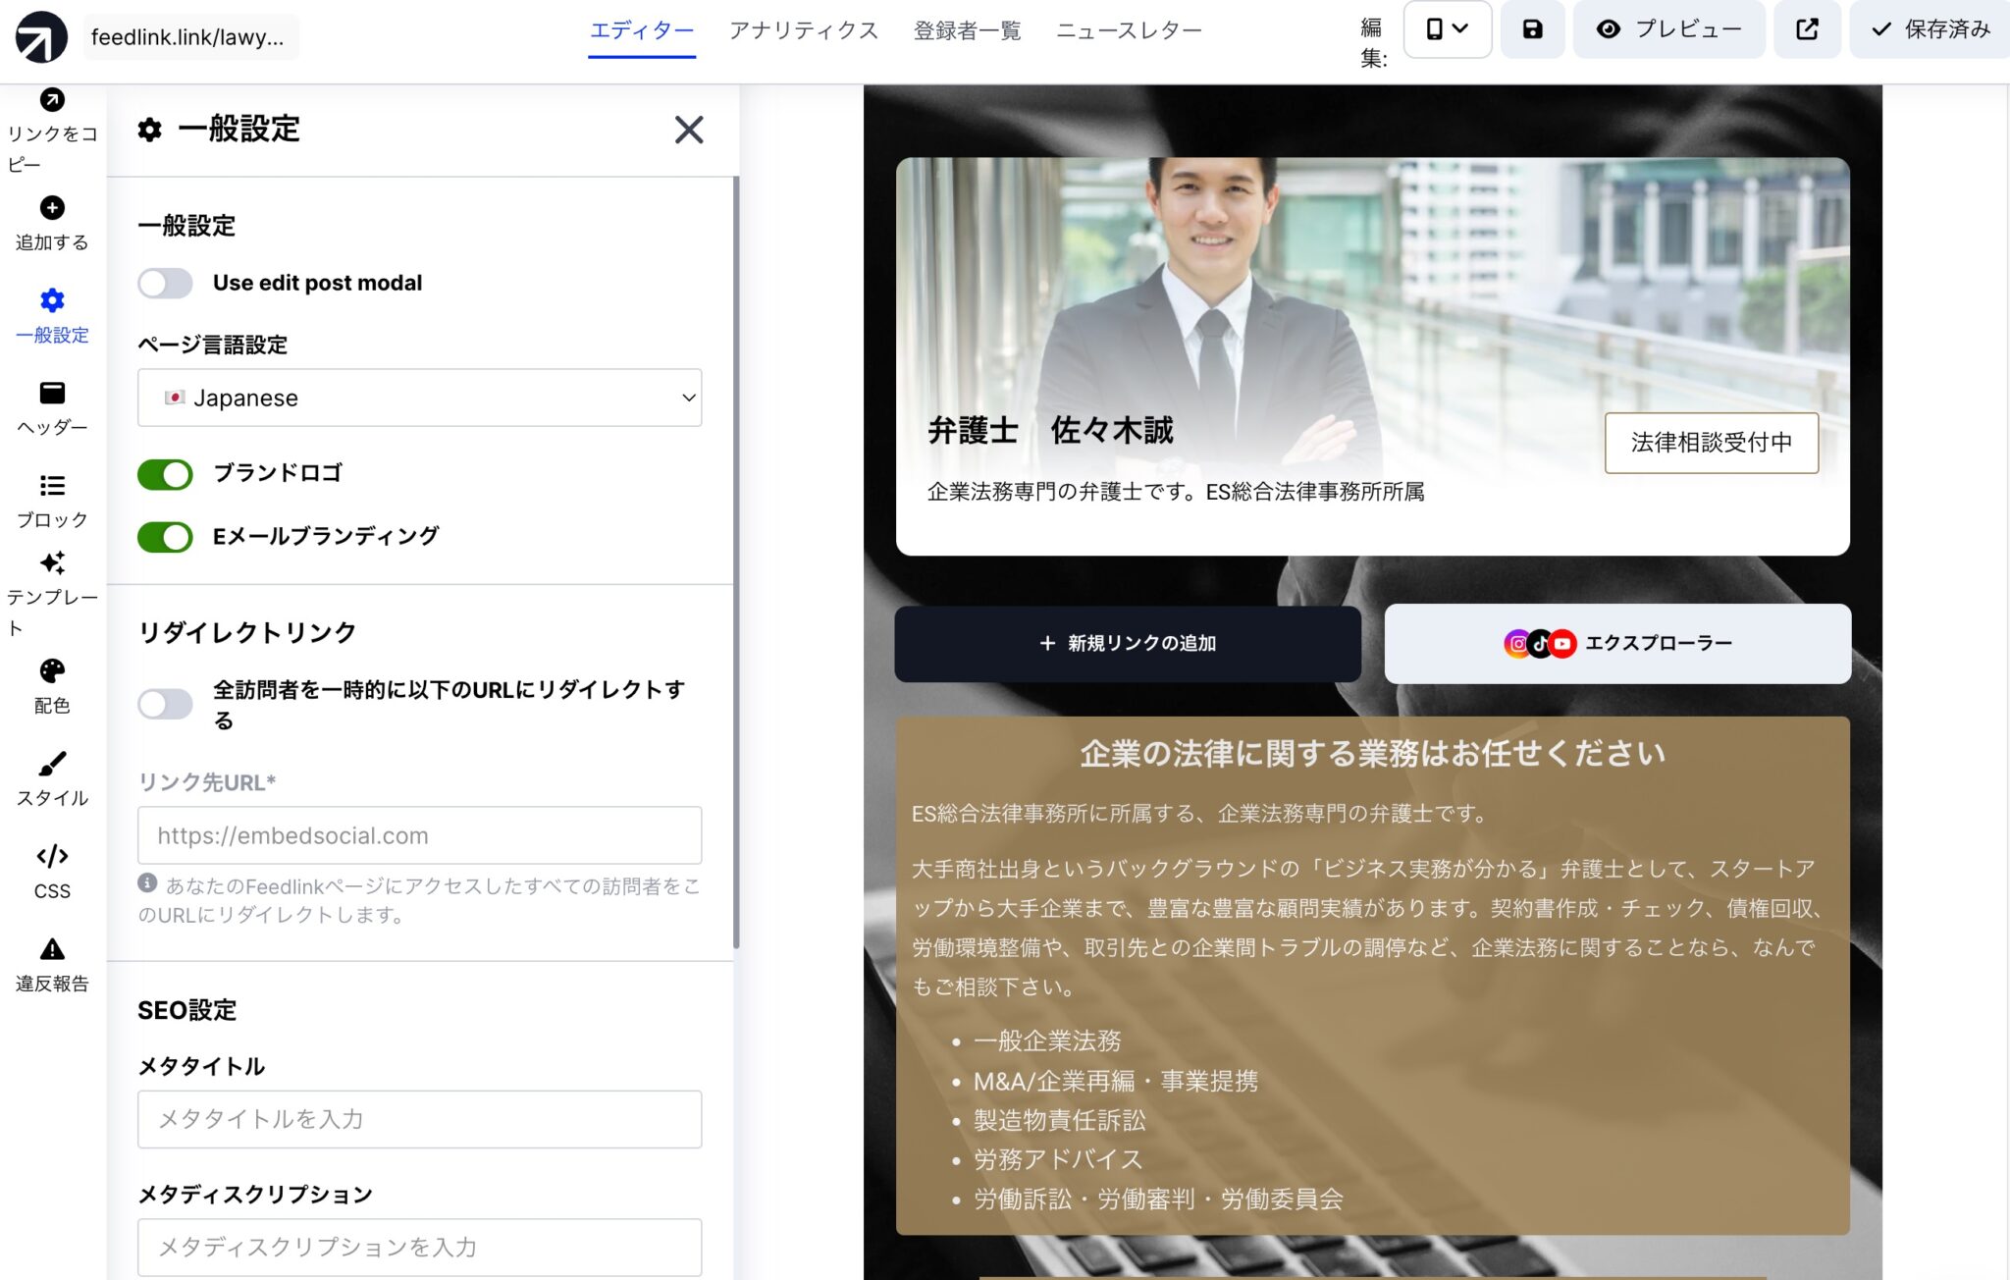
Task: Open 一般設定 gear in sidebar
Action: coord(52,300)
